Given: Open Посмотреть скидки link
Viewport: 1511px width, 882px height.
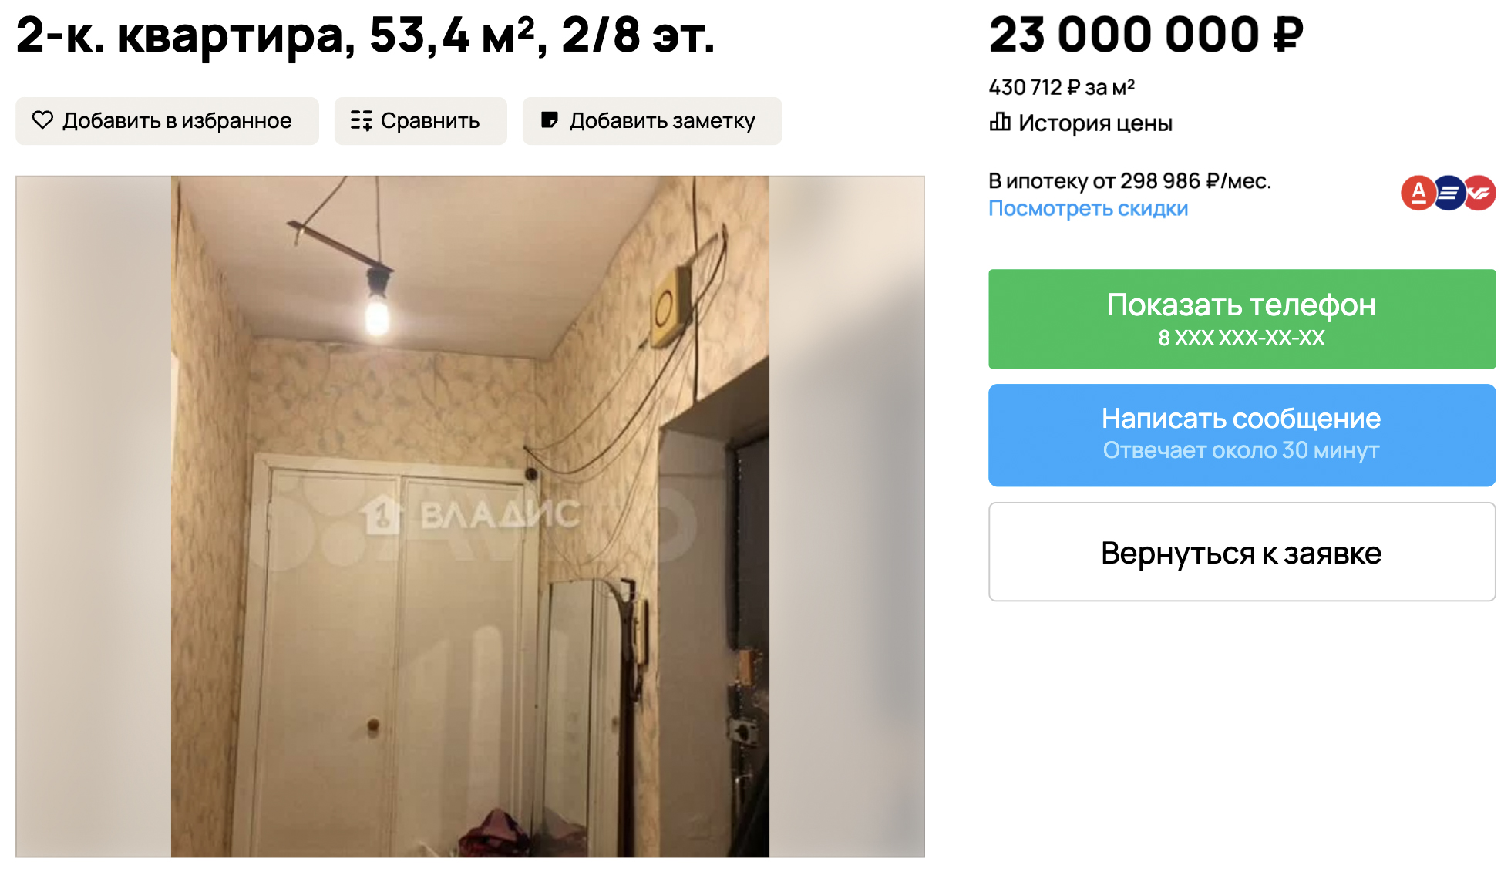Looking at the screenshot, I should 1088,208.
